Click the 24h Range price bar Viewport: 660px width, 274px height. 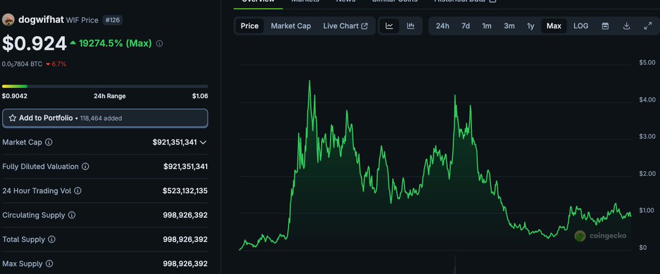pyautogui.click(x=105, y=86)
